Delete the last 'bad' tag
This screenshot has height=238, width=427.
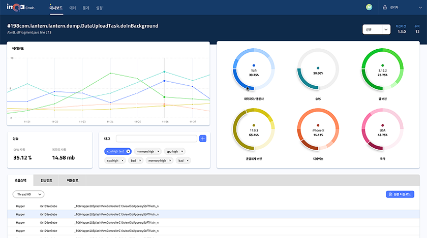pos(188,160)
